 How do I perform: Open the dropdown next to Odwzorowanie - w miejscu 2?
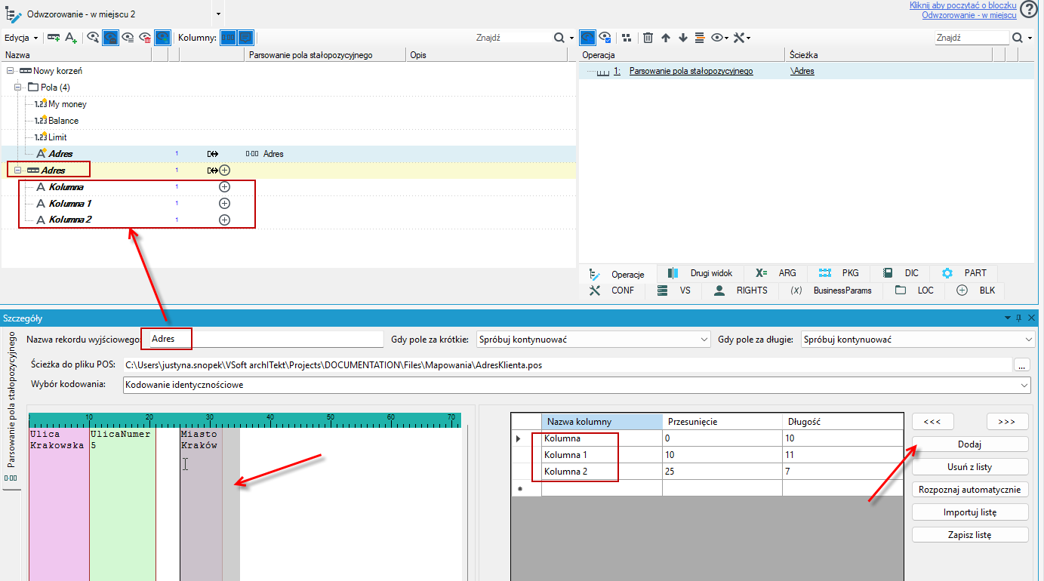coord(218,14)
